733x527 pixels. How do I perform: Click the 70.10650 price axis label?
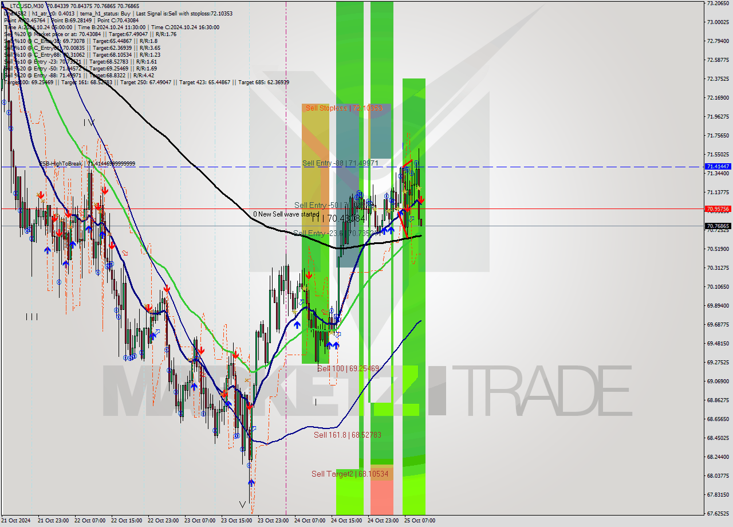pos(718,286)
